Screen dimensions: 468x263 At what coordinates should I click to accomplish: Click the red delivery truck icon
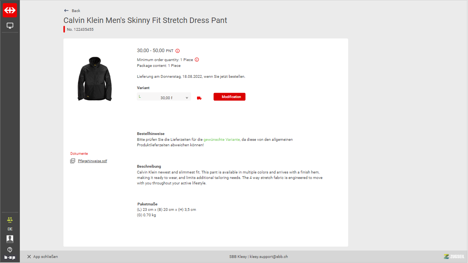199,98
